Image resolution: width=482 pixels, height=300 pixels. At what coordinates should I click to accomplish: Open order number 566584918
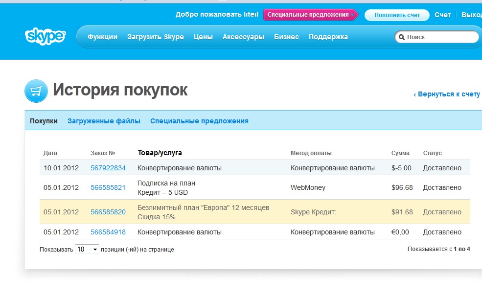(x=108, y=232)
